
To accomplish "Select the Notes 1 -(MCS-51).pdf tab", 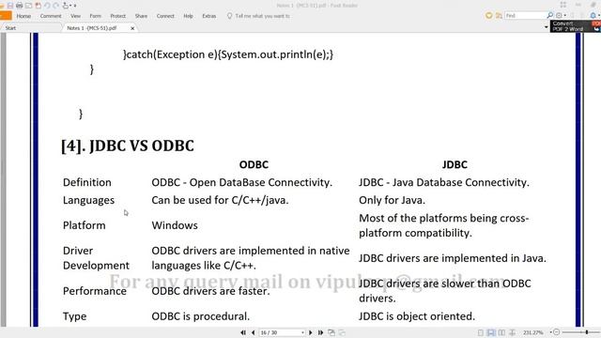I will (x=92, y=28).
